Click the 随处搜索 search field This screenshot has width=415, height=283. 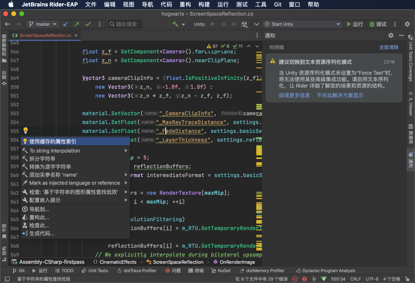point(125,24)
